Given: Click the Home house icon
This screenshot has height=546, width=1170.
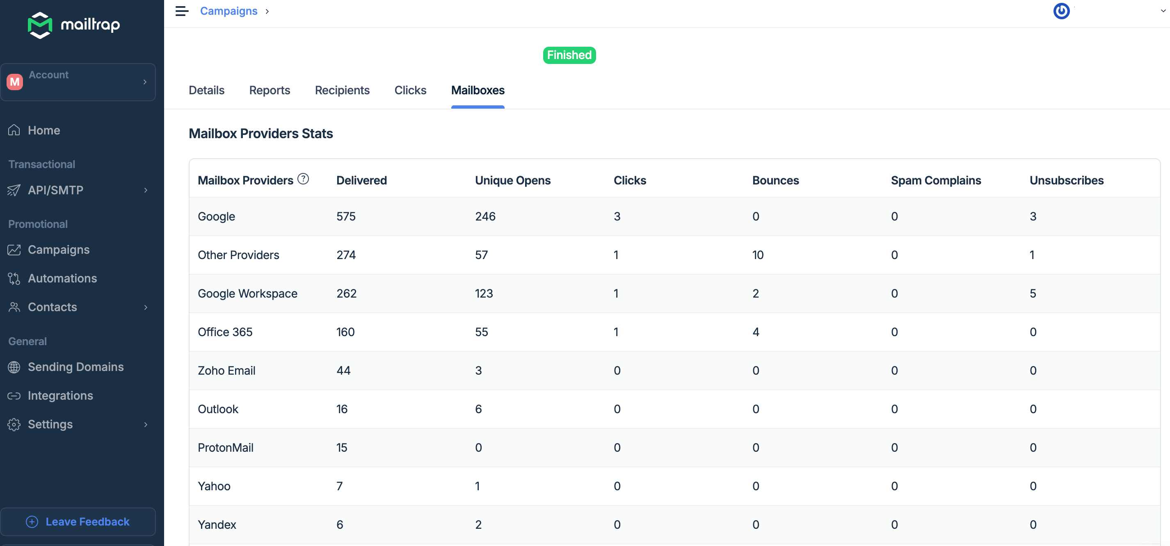Looking at the screenshot, I should click(14, 130).
